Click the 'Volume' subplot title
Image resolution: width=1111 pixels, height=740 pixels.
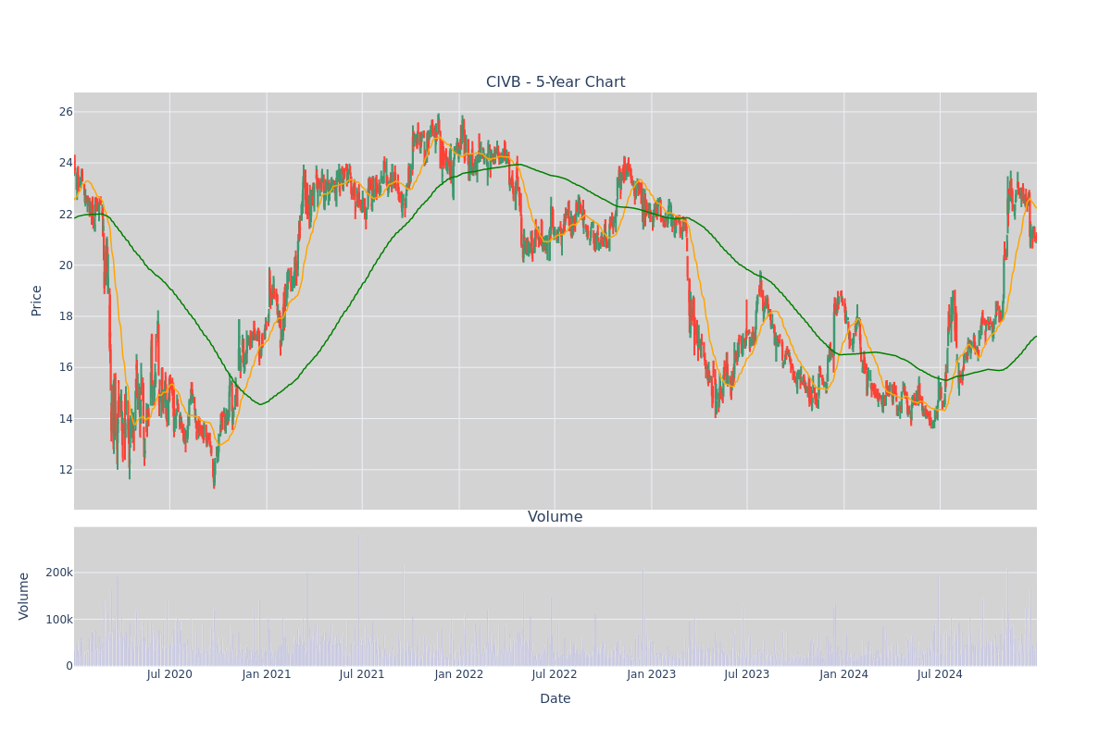pos(555,517)
